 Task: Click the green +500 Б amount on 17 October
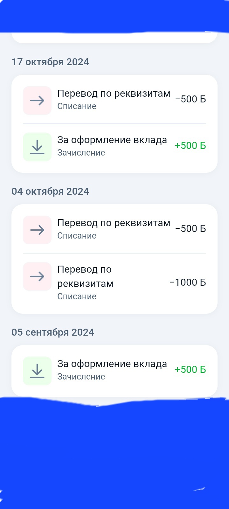pyautogui.click(x=190, y=146)
